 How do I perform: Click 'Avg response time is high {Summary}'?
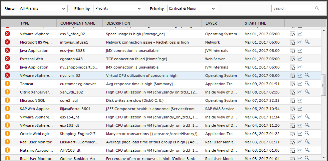pyautogui.click(x=139, y=84)
